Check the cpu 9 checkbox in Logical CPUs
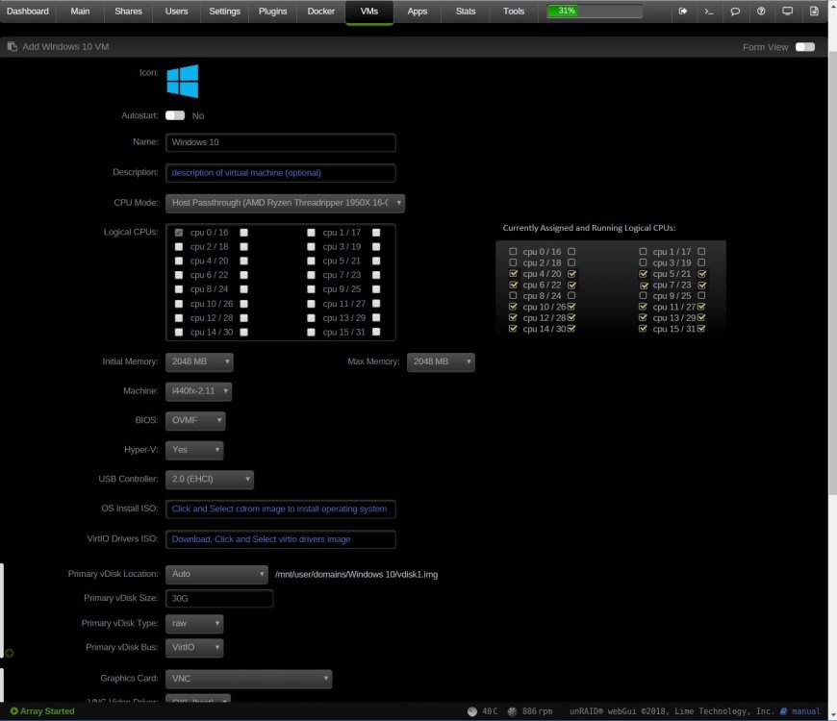 pos(311,289)
